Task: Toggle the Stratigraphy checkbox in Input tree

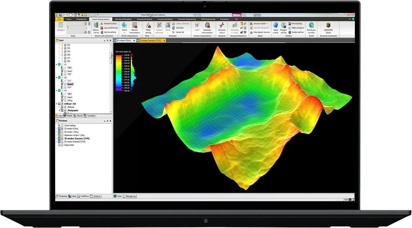Action: (x=65, y=111)
